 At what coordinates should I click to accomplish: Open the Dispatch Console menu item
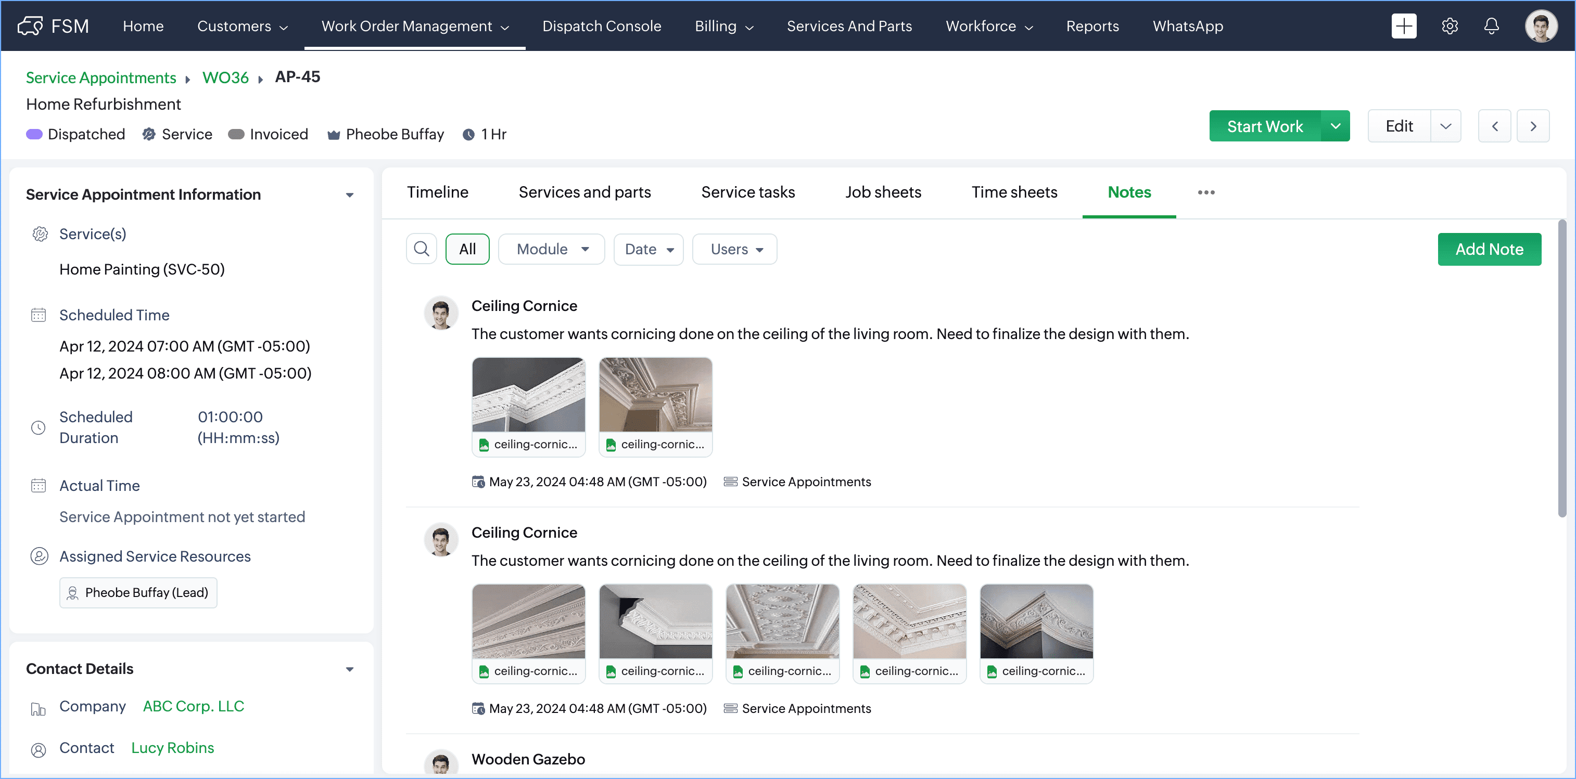(601, 25)
